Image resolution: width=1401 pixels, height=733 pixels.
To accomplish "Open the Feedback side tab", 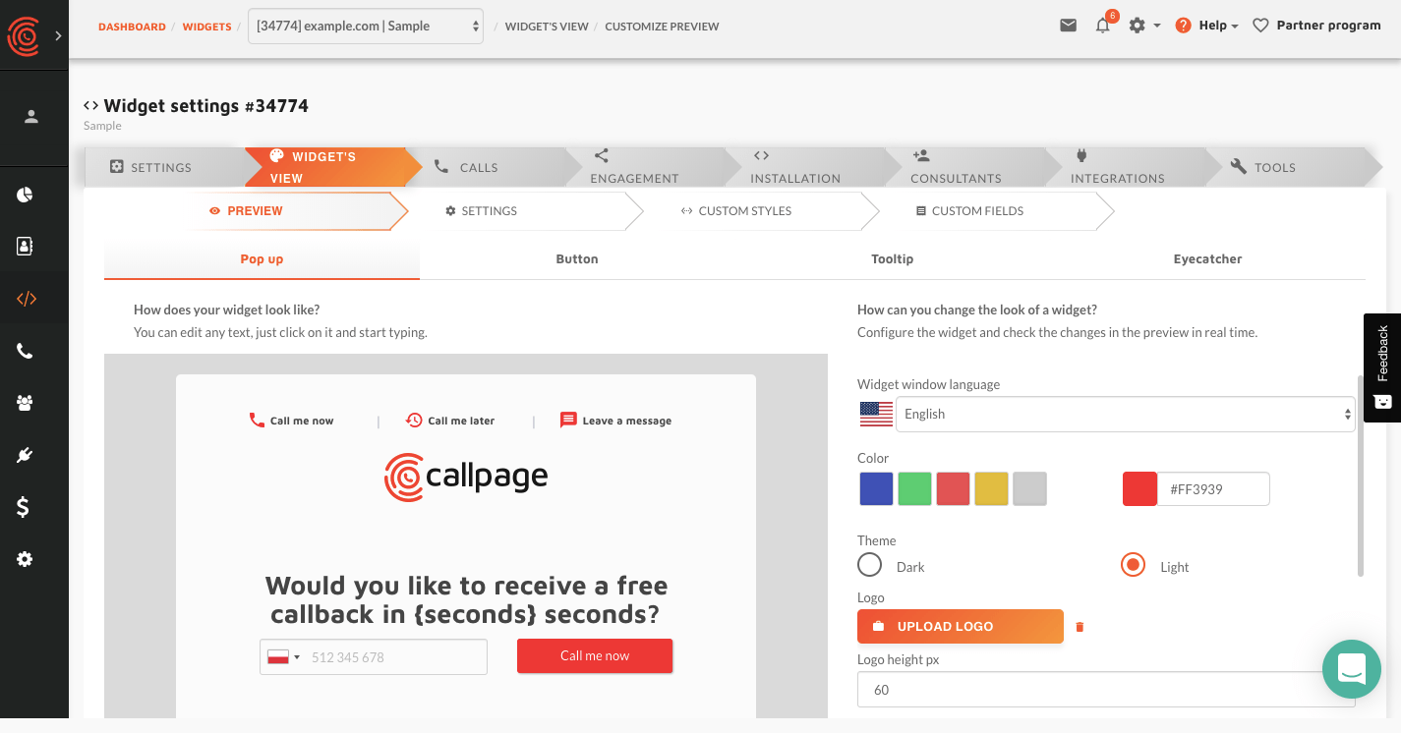I will point(1382,367).
